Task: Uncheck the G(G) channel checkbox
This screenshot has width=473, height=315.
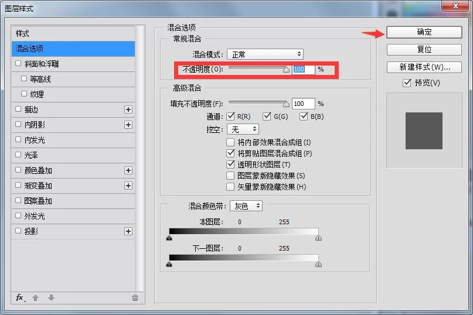Action: click(267, 117)
